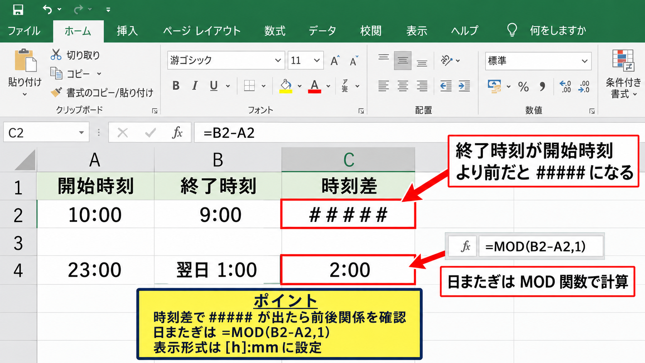Click the Increase Indent icon
Screen dimensions: 645x363
pyautogui.click(x=464, y=86)
